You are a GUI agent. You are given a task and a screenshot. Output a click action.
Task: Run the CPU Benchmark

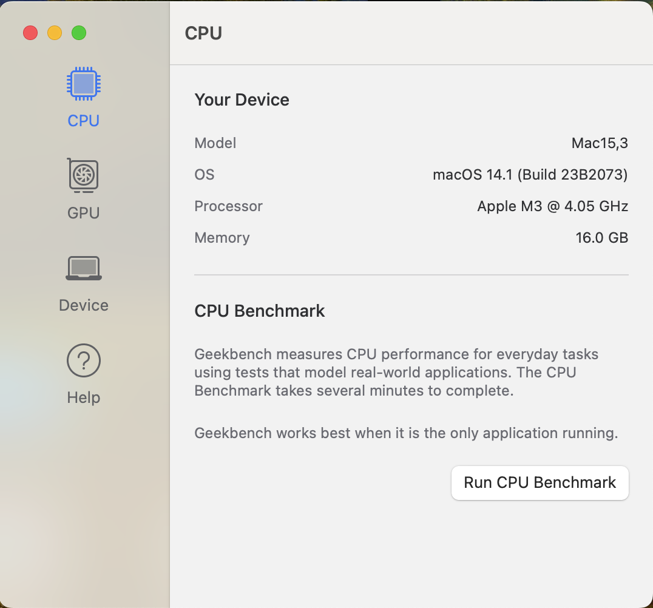click(540, 482)
